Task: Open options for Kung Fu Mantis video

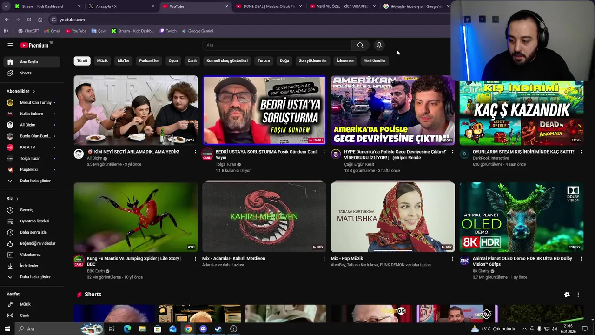Action: (x=195, y=259)
